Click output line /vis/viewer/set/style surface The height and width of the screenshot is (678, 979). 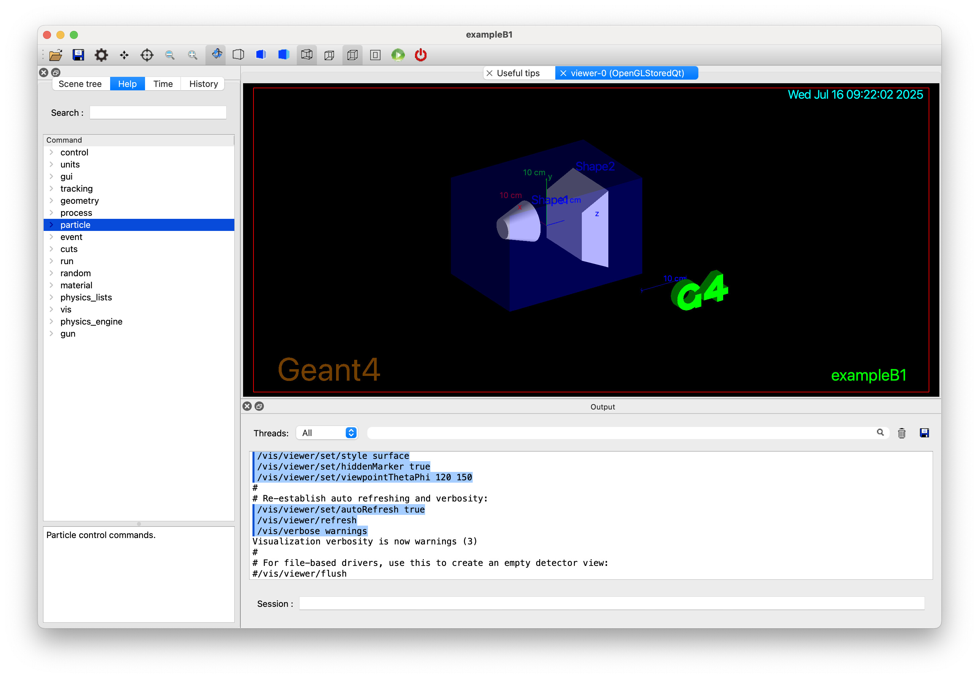tap(333, 456)
